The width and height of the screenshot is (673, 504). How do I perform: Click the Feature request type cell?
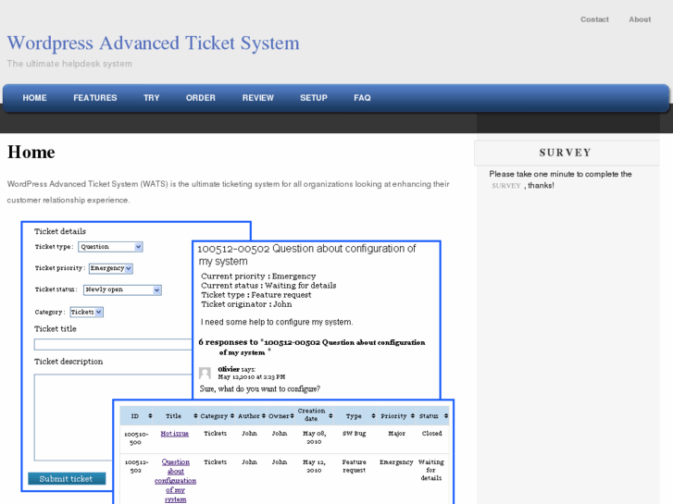tap(355, 466)
